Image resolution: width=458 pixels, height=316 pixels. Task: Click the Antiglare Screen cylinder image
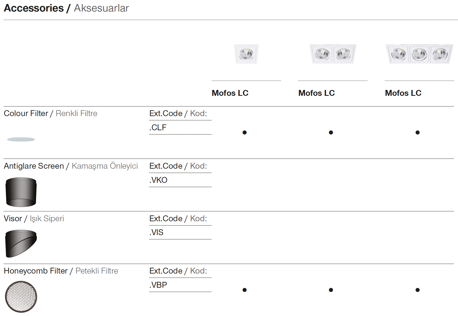coord(21,192)
